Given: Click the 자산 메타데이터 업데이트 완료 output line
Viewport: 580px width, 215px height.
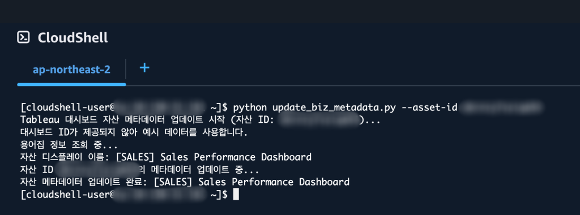Looking at the screenshot, I should [x=185, y=182].
